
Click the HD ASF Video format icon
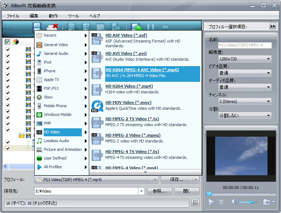(97, 39)
